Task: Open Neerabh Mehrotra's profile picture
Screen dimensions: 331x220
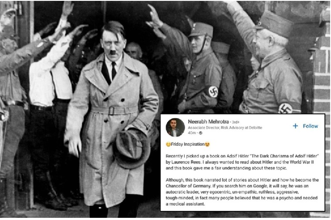Action: [175, 127]
